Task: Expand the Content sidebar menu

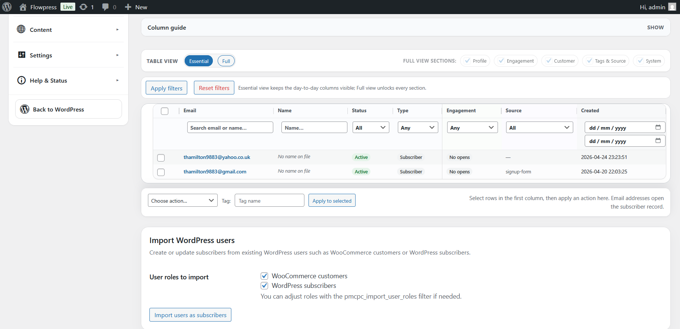Action: (x=69, y=30)
